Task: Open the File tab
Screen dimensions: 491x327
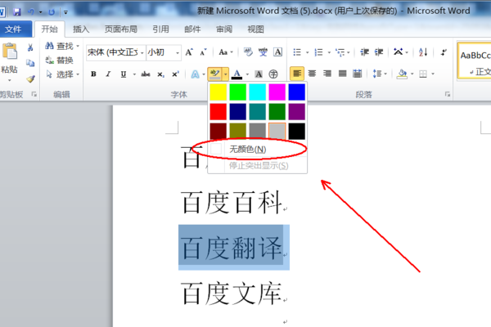Action: click(15, 29)
